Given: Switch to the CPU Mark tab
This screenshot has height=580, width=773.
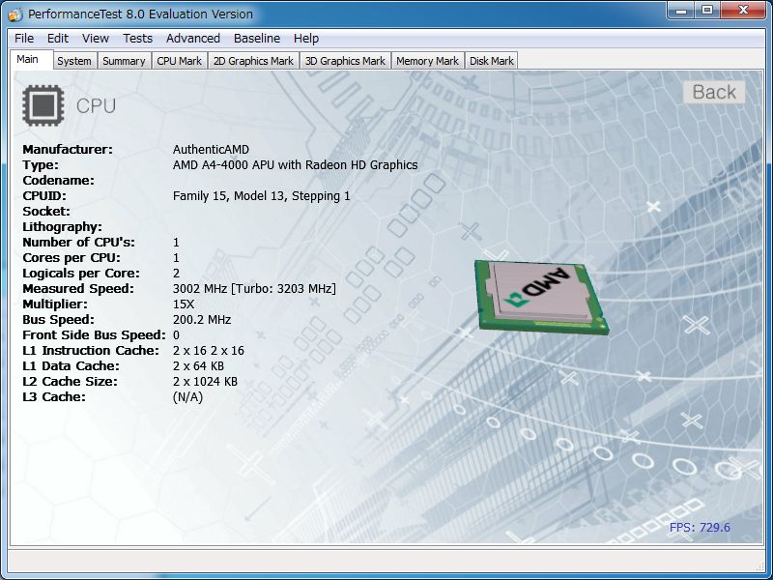Looking at the screenshot, I should pos(179,61).
